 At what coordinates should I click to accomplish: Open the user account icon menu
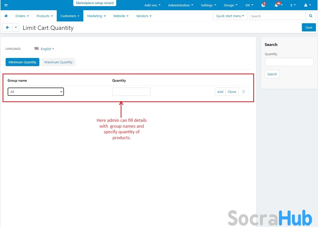click(x=307, y=5)
